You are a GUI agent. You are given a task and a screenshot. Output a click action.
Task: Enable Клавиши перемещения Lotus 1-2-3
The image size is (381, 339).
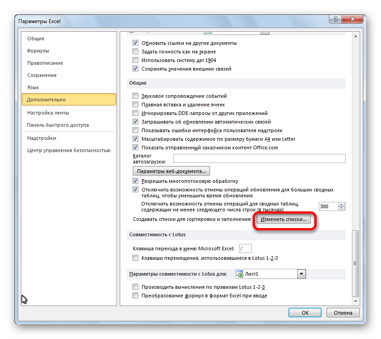coord(135,258)
